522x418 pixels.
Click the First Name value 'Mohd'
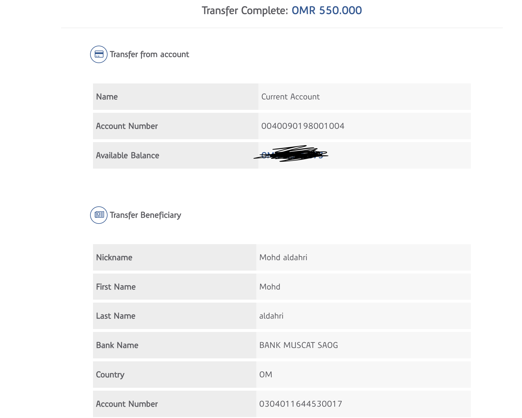[x=270, y=287]
